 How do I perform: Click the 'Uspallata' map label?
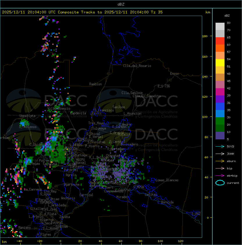(x=27, y=116)
